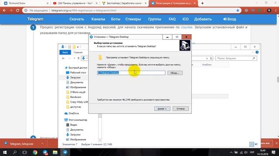Open Windows Start menu
This screenshot has height=156, width=279.
click(x=5, y=152)
